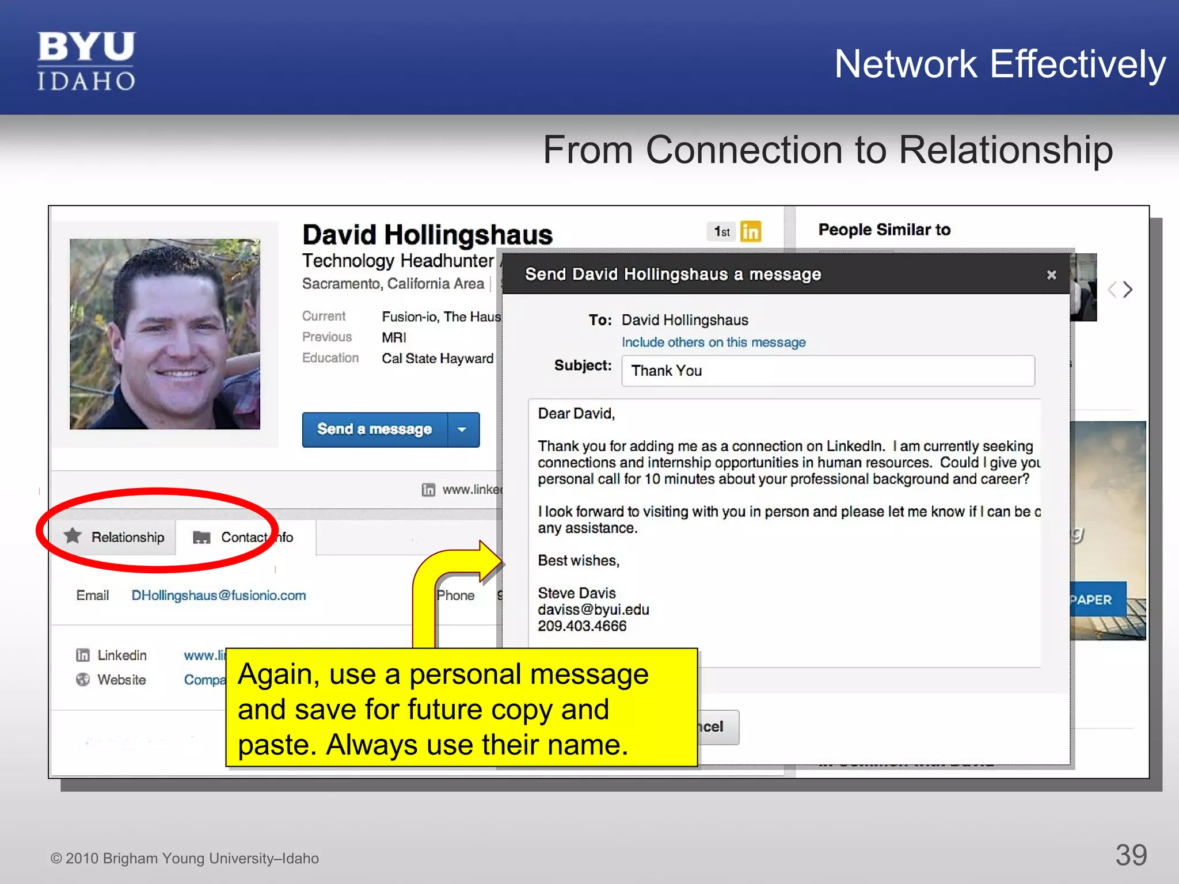The height and width of the screenshot is (884, 1179).
Task: Click inside the message body text area
Action: point(784,533)
